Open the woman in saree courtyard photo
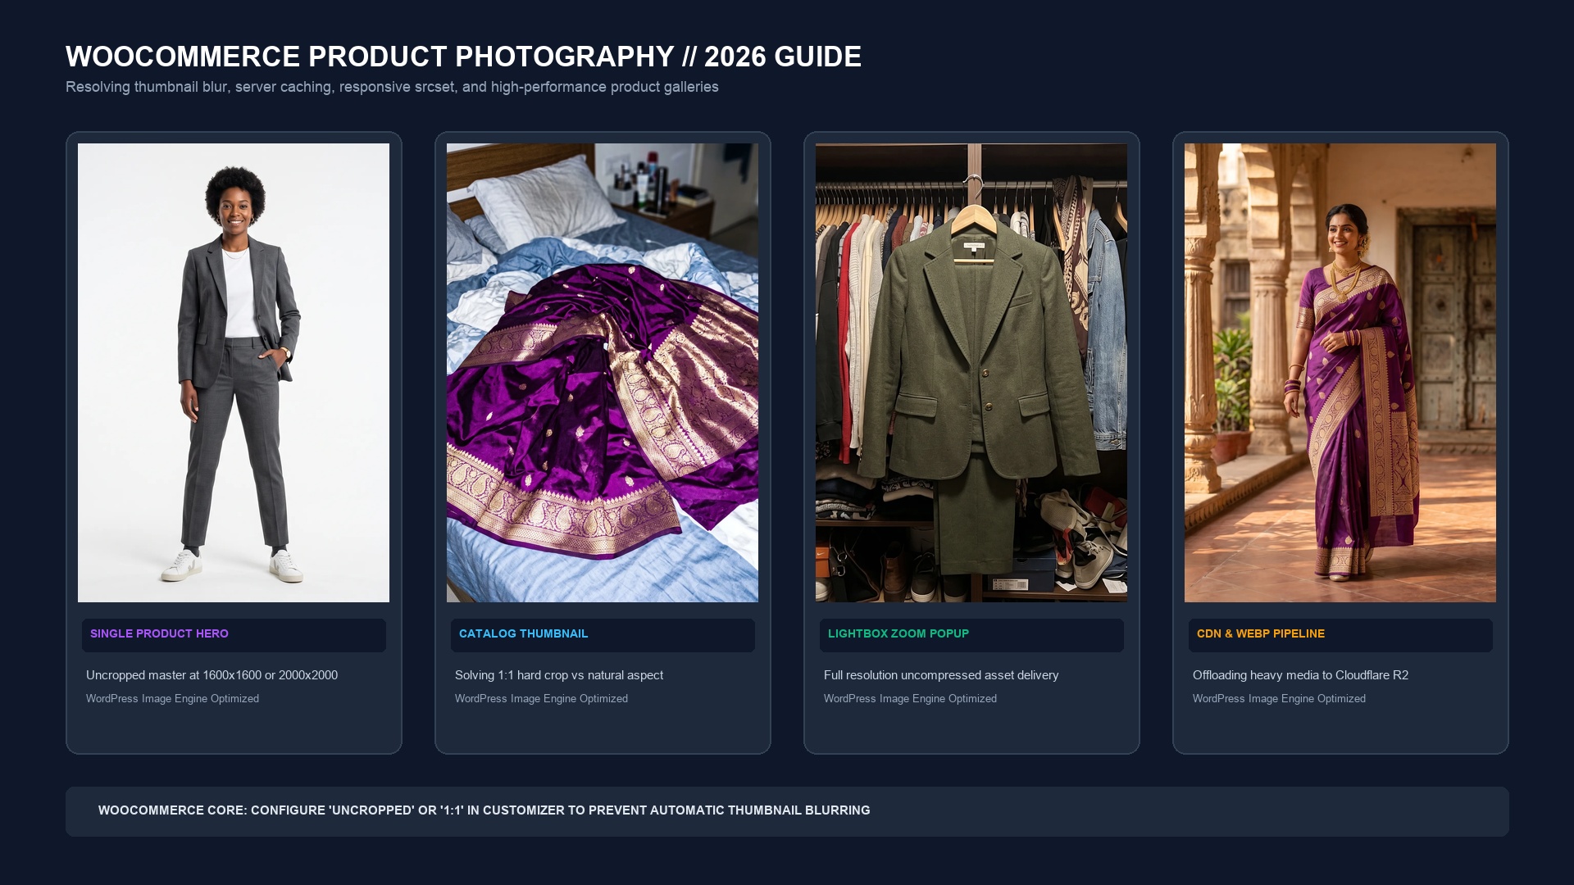 pos(1340,373)
